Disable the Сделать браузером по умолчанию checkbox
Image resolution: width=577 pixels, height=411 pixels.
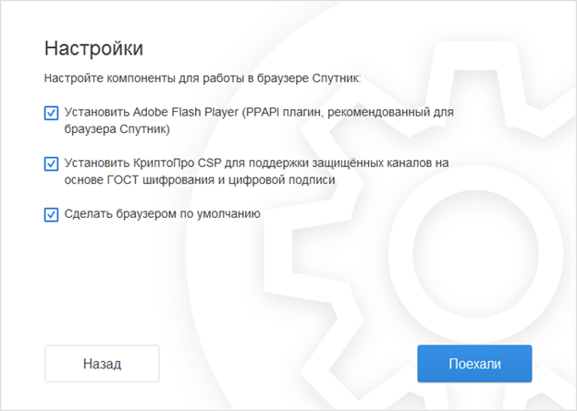tap(51, 214)
